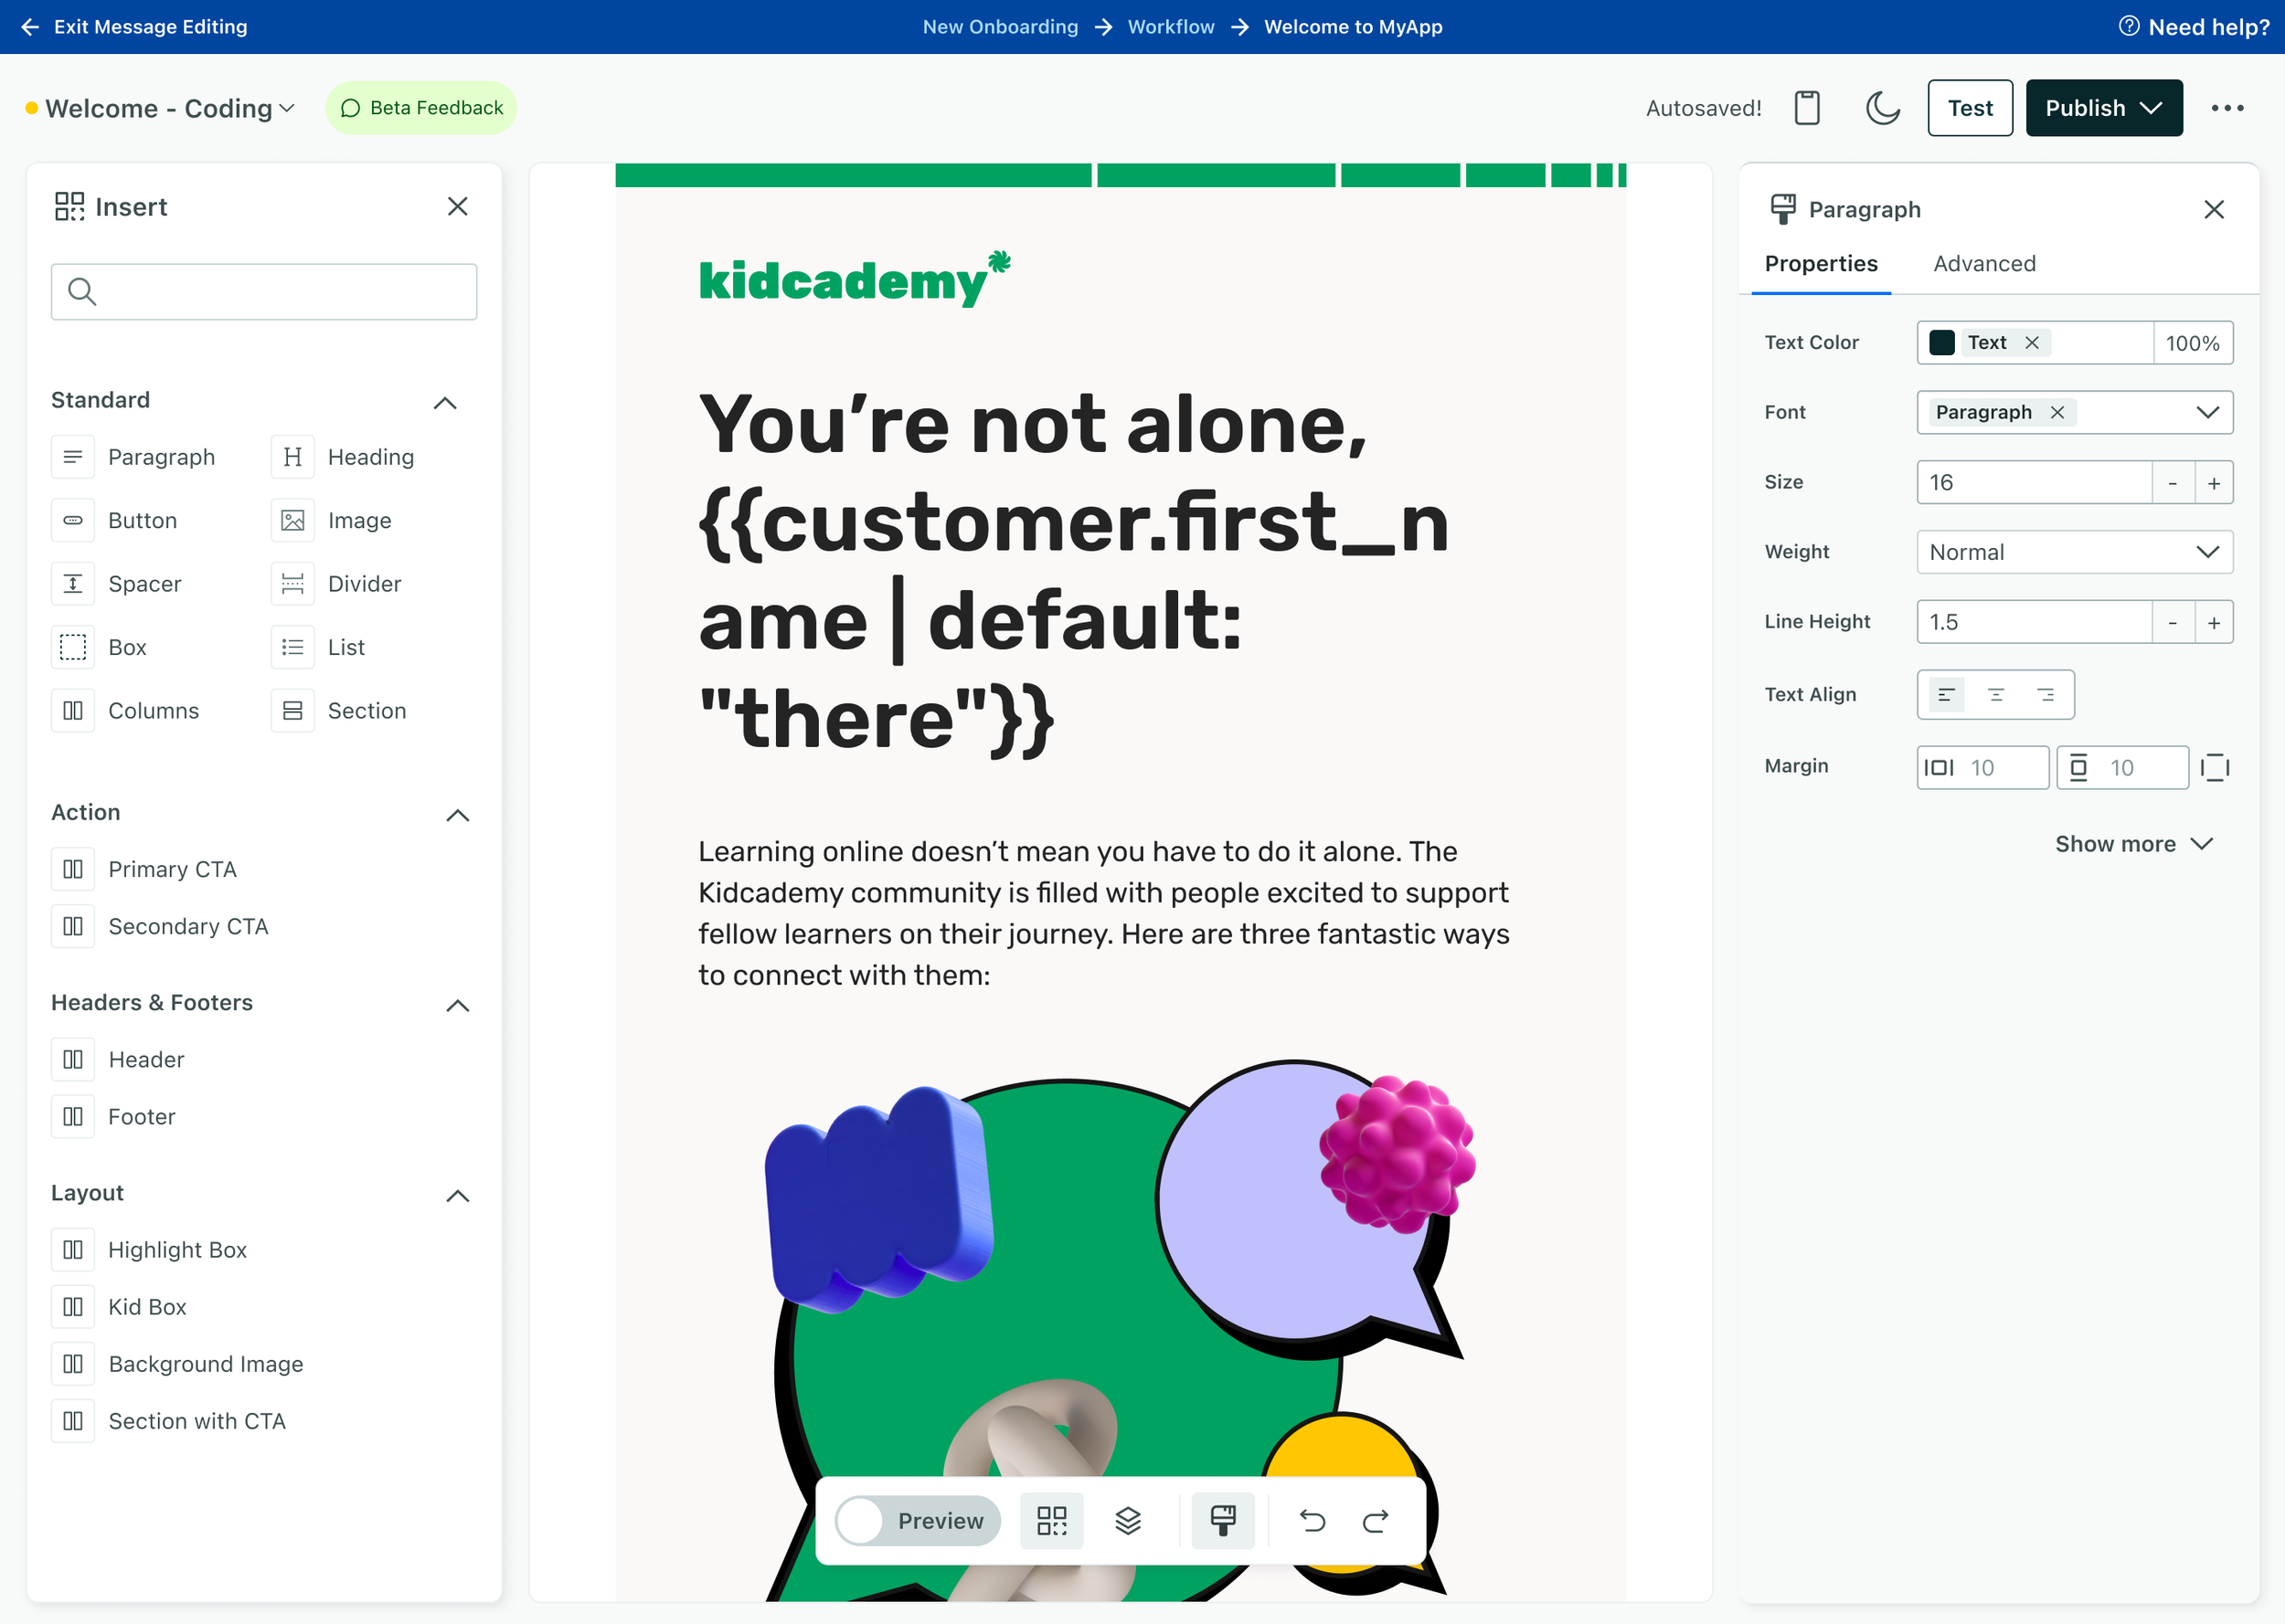This screenshot has height=1624, width=2285.
Task: Add the Footer component
Action: 114,1116
